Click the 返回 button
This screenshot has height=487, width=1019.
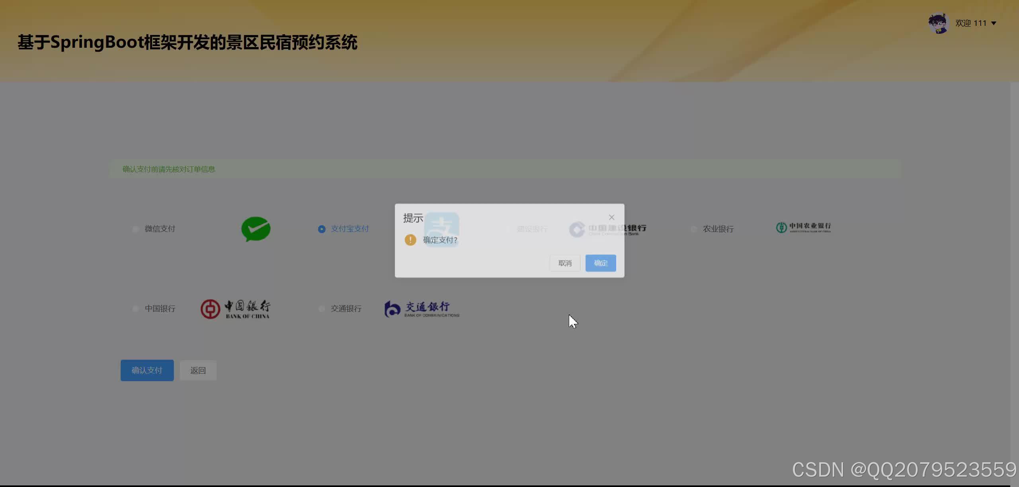pos(198,370)
